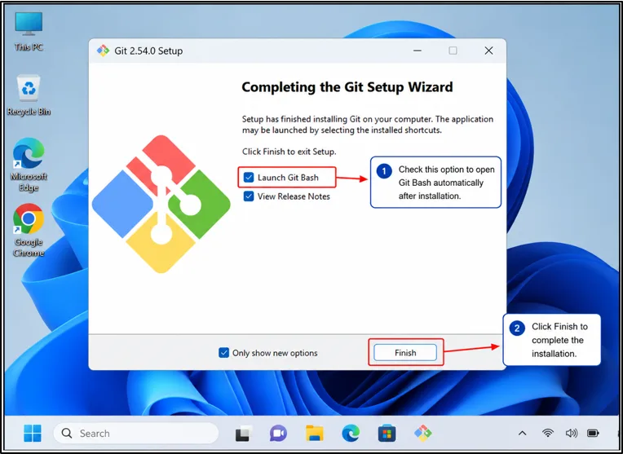Image resolution: width=623 pixels, height=454 pixels.
Task: Expand hidden system tray icons
Action: click(523, 433)
